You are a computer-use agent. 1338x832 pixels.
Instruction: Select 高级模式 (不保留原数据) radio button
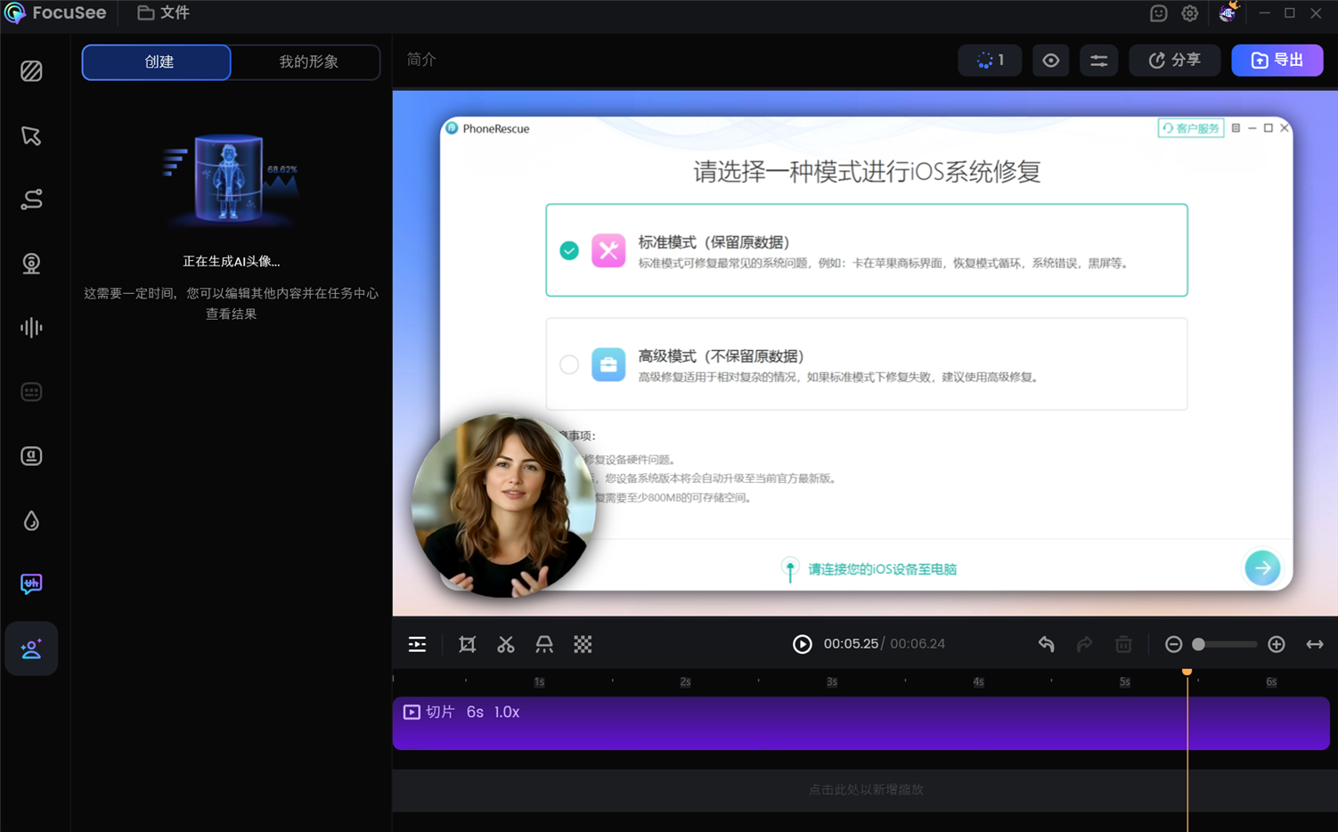569,364
